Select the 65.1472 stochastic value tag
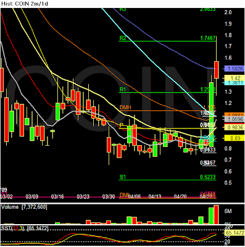The height and width of the screenshot is (247, 245). (x=235, y=233)
